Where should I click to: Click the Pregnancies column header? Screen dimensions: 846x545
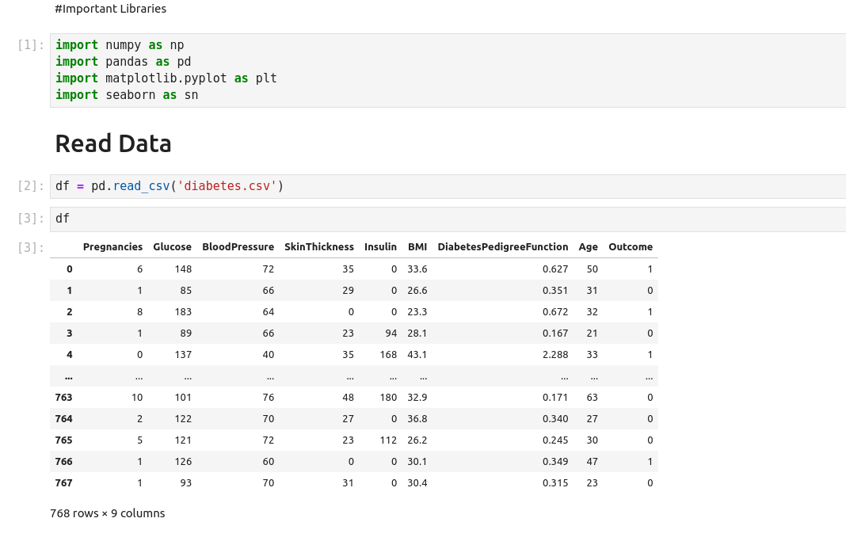pos(112,247)
